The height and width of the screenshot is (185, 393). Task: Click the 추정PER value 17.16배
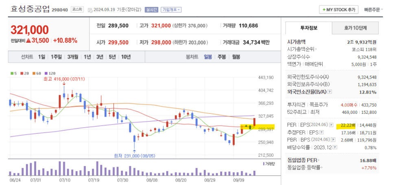tap(349, 132)
